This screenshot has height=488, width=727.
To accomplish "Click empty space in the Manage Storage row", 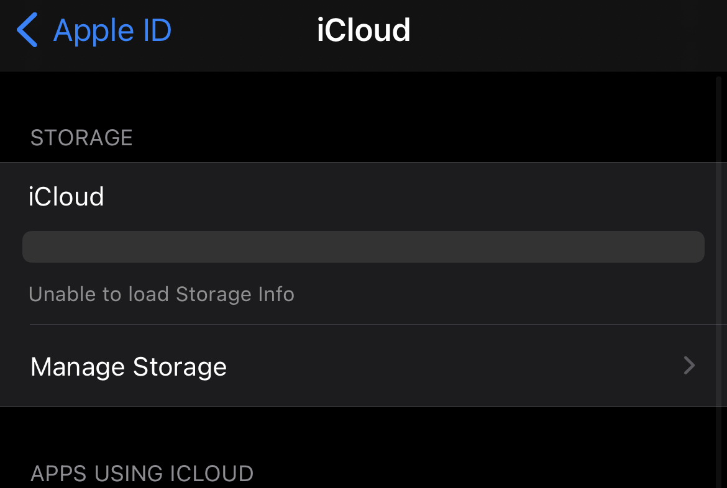I will (x=454, y=366).
